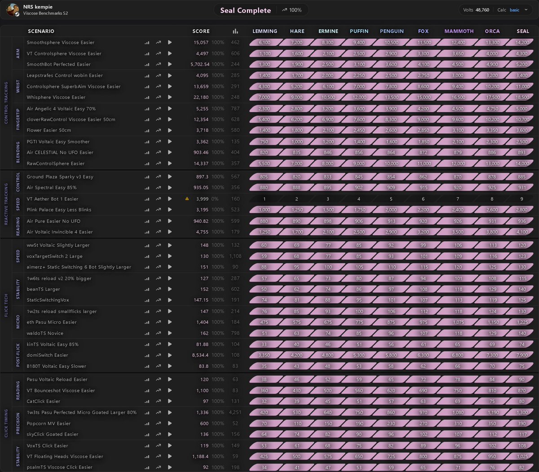Play the skyClick Goated Easier scenario

pyautogui.click(x=170, y=434)
